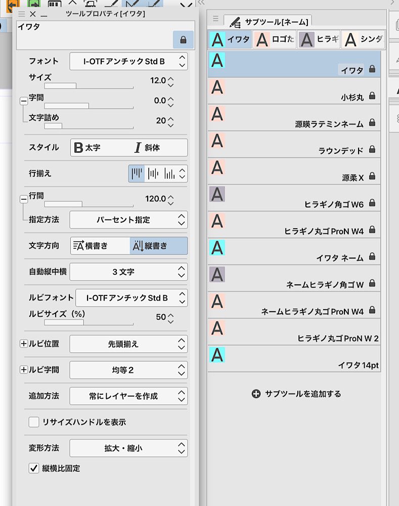Image resolution: width=399 pixels, height=506 pixels.
Task: Click the lock icon on the ラウンデッド row
Action: 372,149
